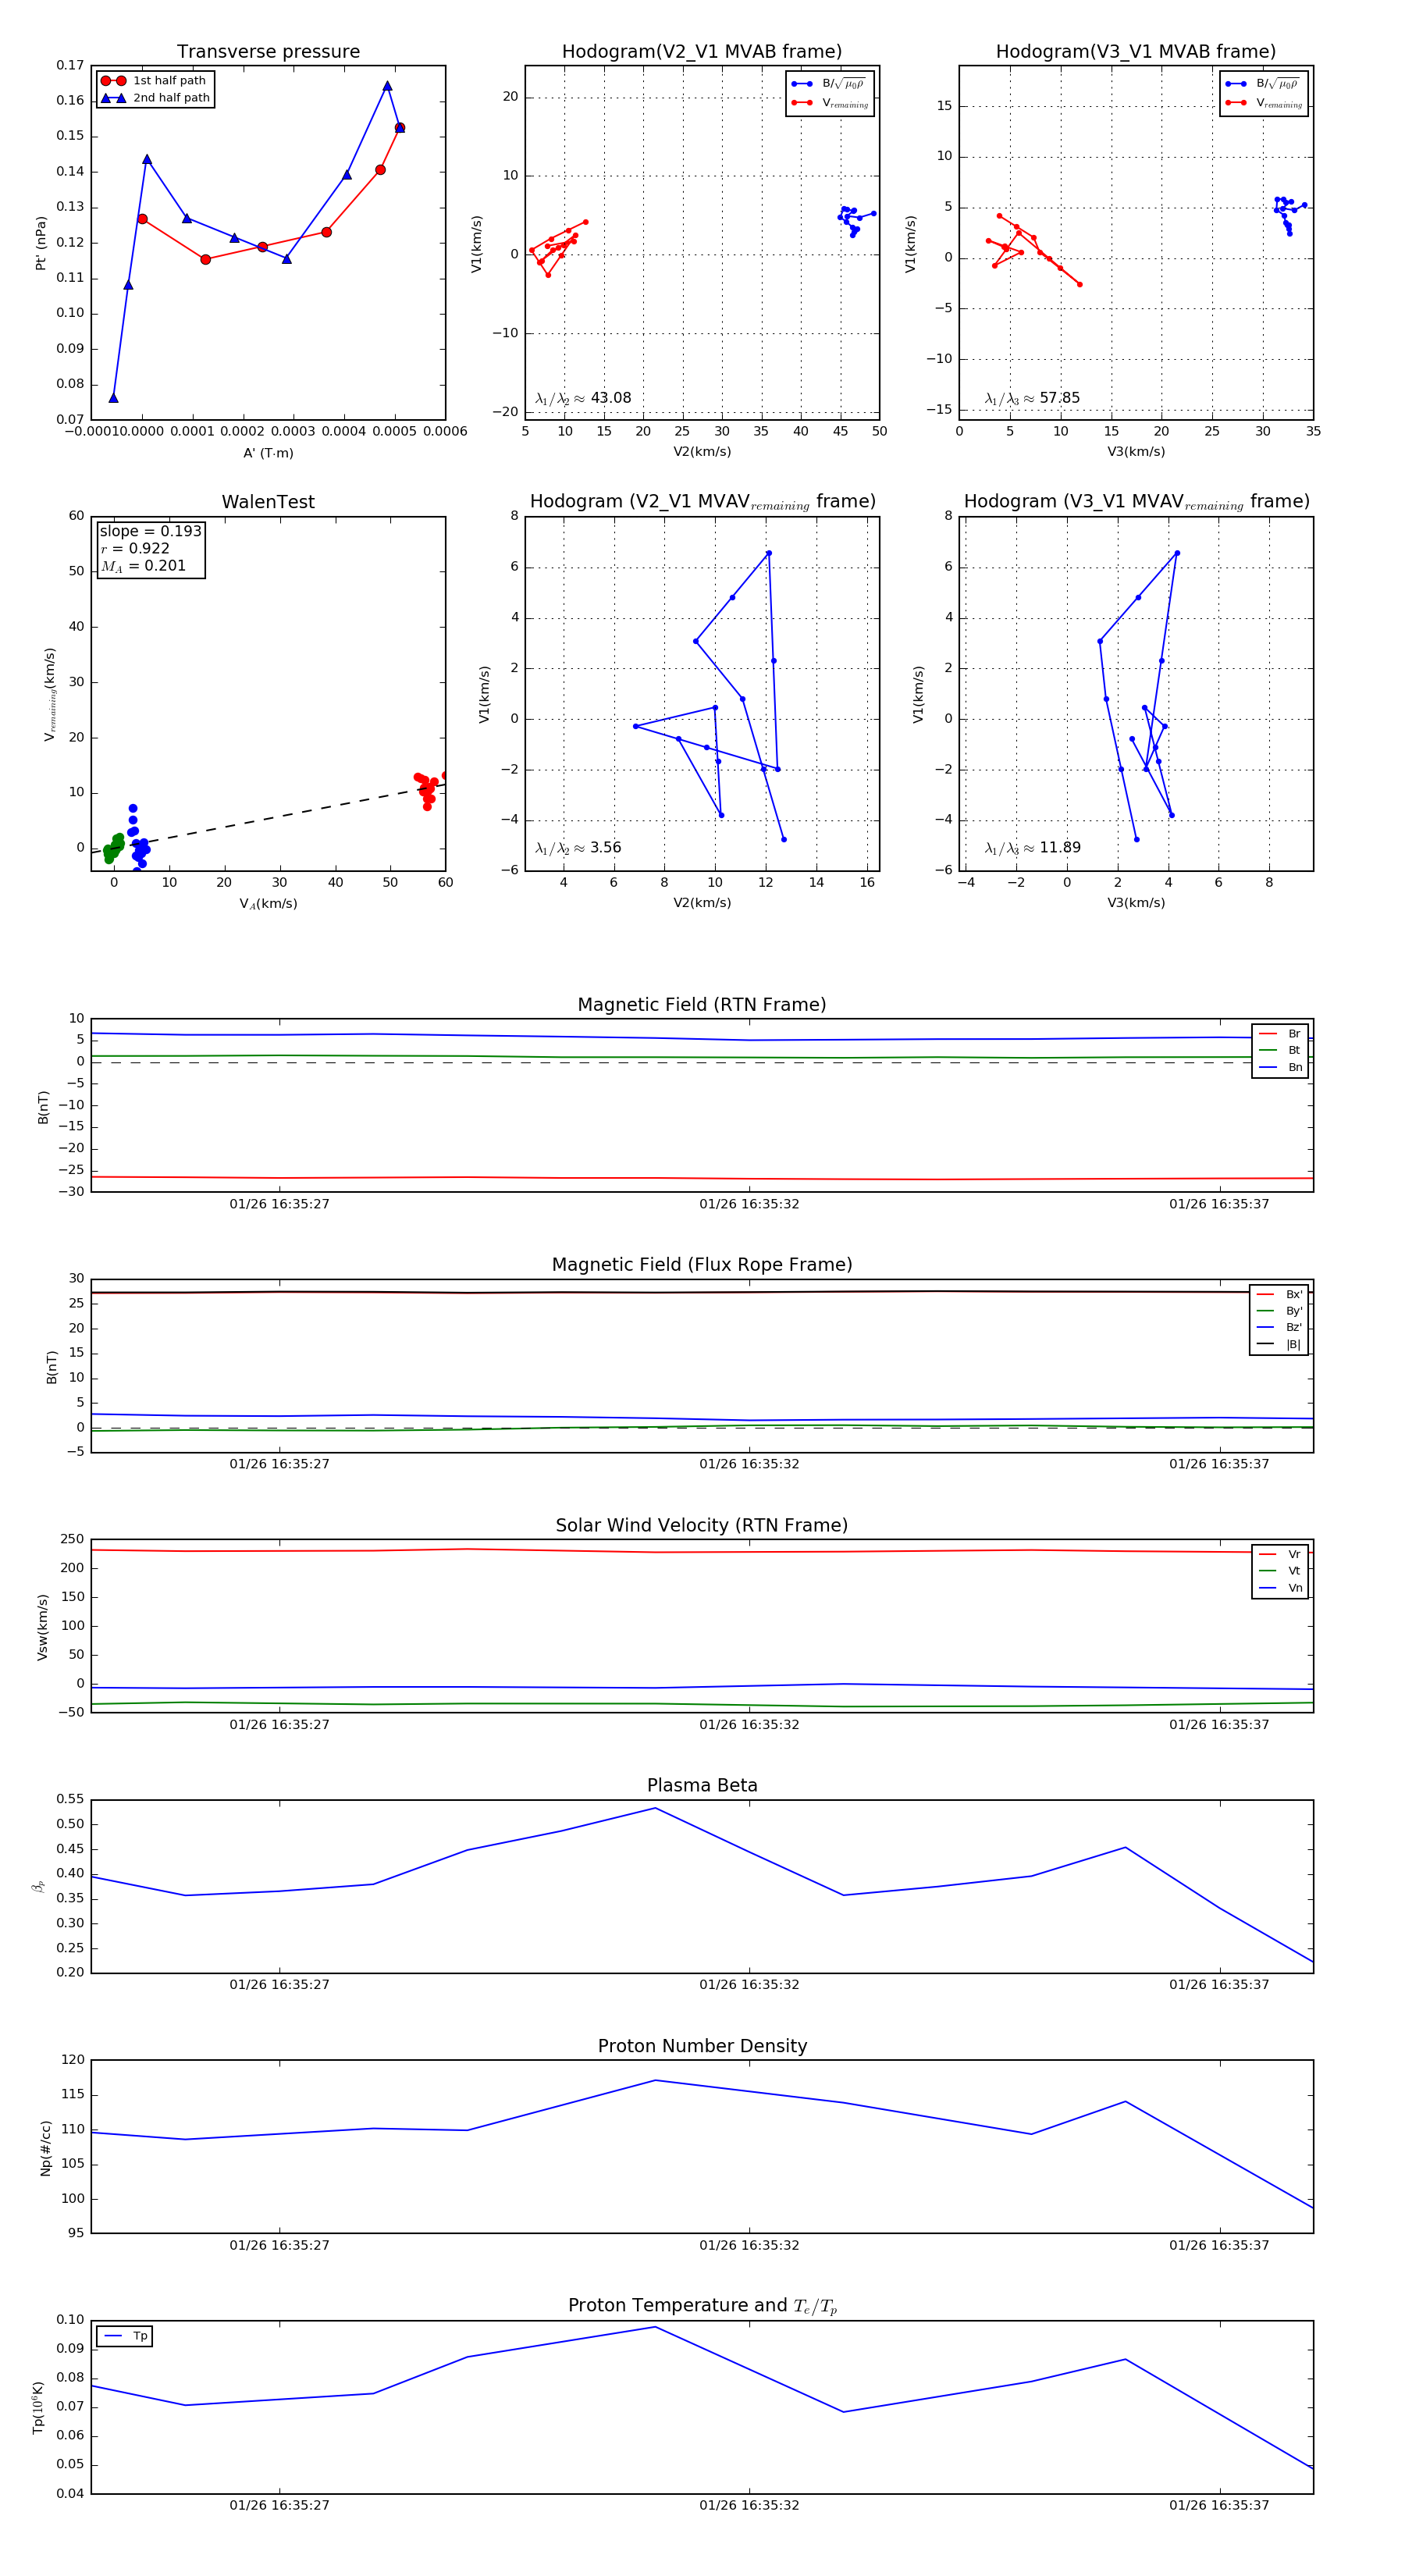
Task: Click the 'Vsw(km/s)' y-axis label
Action: [42, 1627]
